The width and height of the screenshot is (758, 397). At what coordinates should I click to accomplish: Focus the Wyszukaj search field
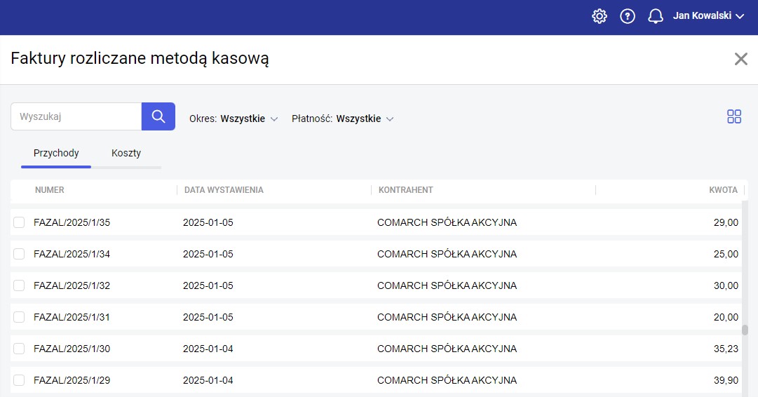click(76, 116)
